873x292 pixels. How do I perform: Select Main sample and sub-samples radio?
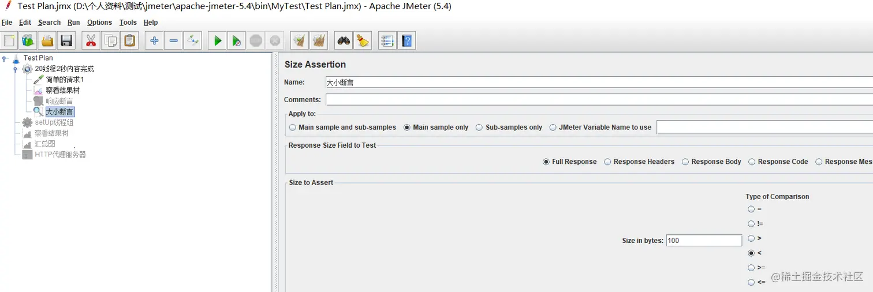click(x=293, y=128)
